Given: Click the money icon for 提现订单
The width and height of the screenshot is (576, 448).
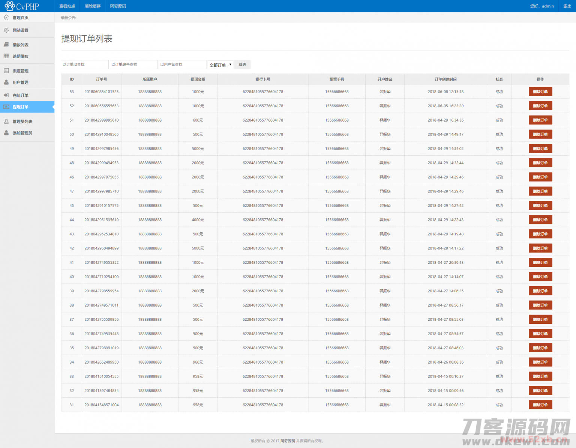Looking at the screenshot, I should coord(6,107).
